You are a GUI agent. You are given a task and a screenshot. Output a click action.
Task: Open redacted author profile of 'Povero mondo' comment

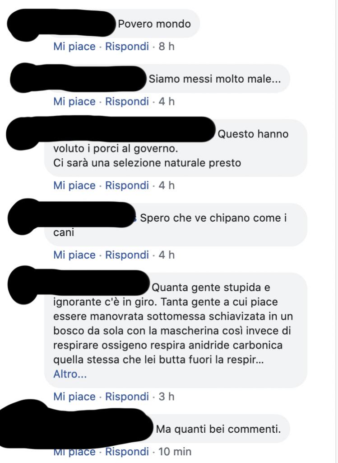(x=61, y=24)
